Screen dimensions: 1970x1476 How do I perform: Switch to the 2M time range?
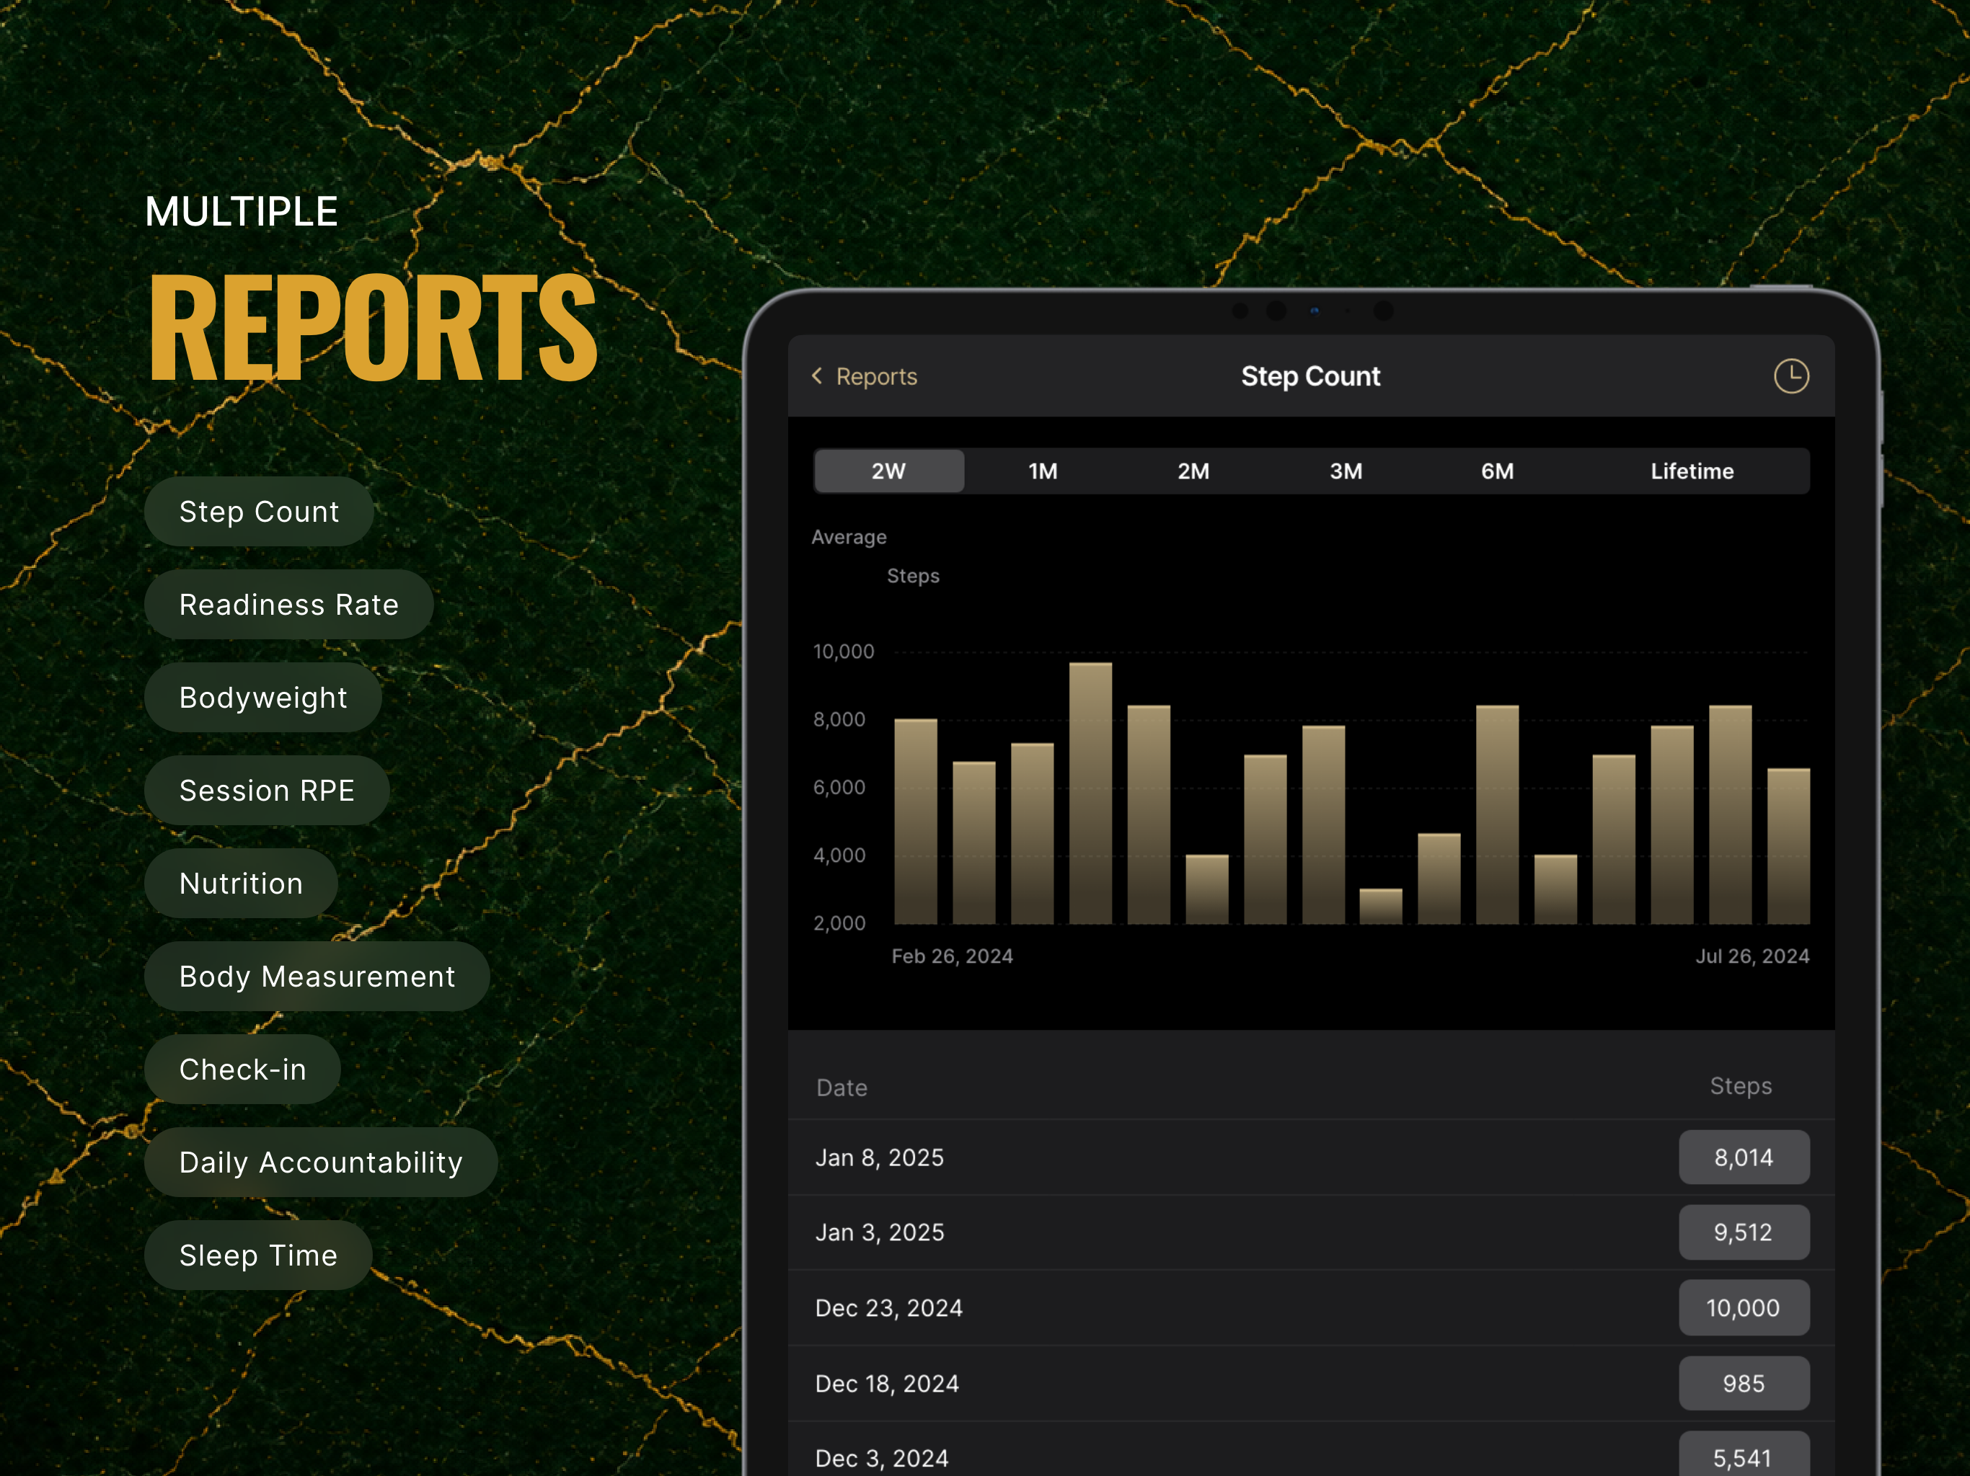(1193, 471)
